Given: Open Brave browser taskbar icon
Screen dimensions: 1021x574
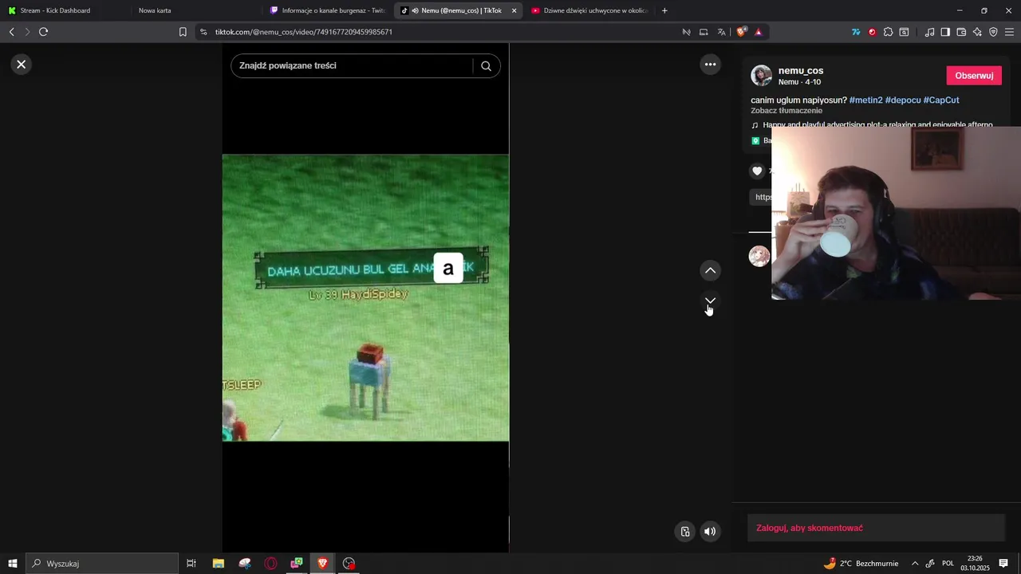Looking at the screenshot, I should click(323, 564).
